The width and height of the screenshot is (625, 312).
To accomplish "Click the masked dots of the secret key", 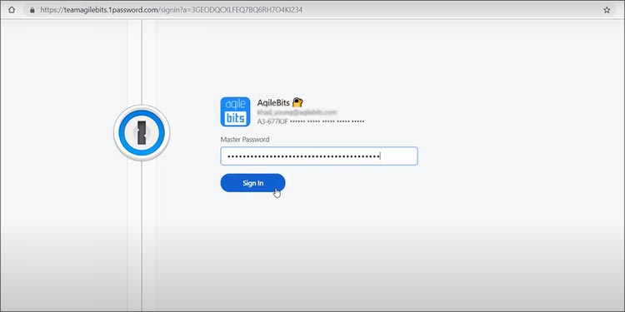I will pyautogui.click(x=327, y=121).
